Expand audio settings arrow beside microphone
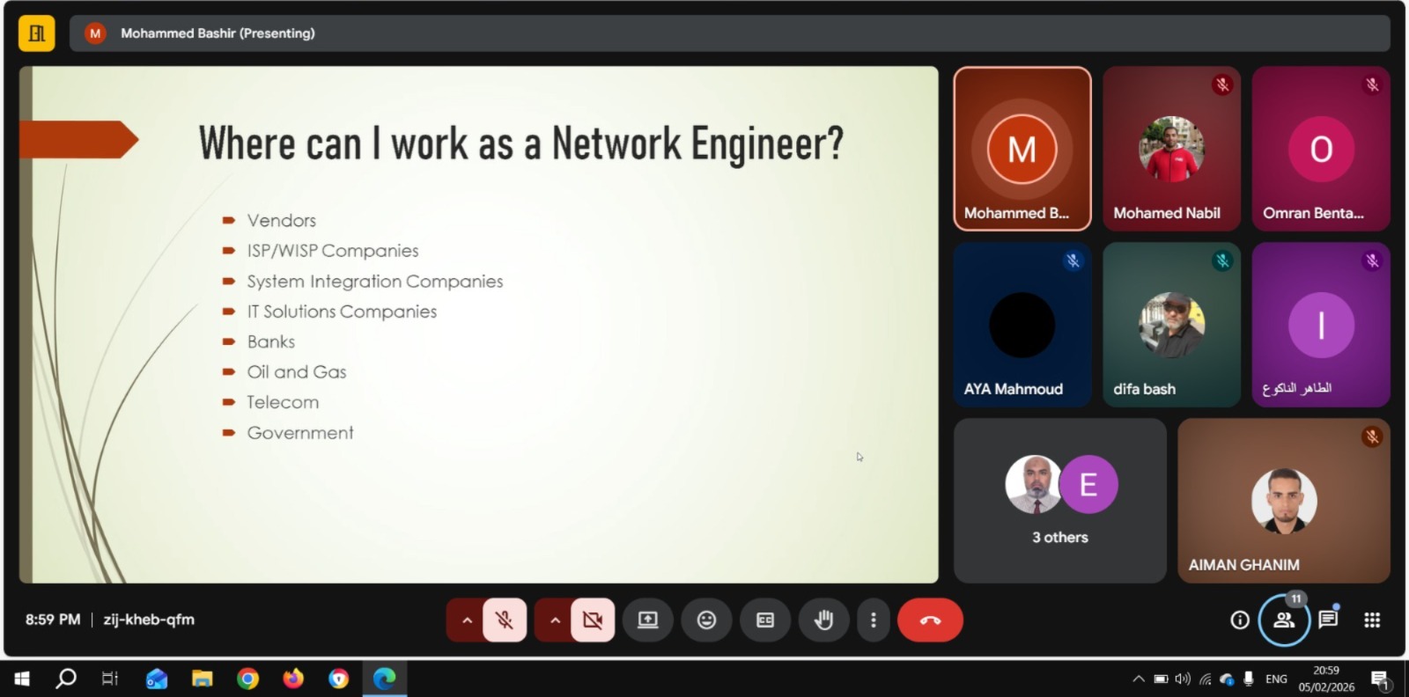The height and width of the screenshot is (697, 1409). (467, 620)
